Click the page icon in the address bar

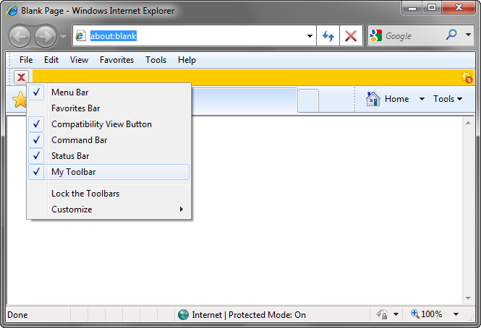pos(80,36)
